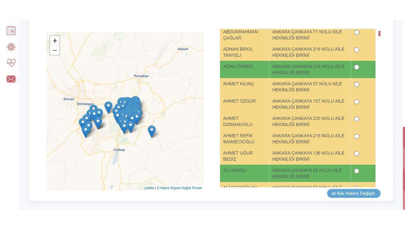Image resolution: width=405 pixels, height=228 pixels.
Task: Pick Adnan Birol Tanyeli radio option
Action: click(356, 50)
